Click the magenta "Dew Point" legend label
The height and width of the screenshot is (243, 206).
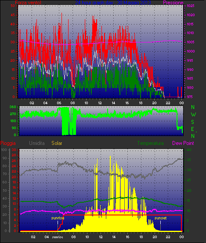click(183, 143)
